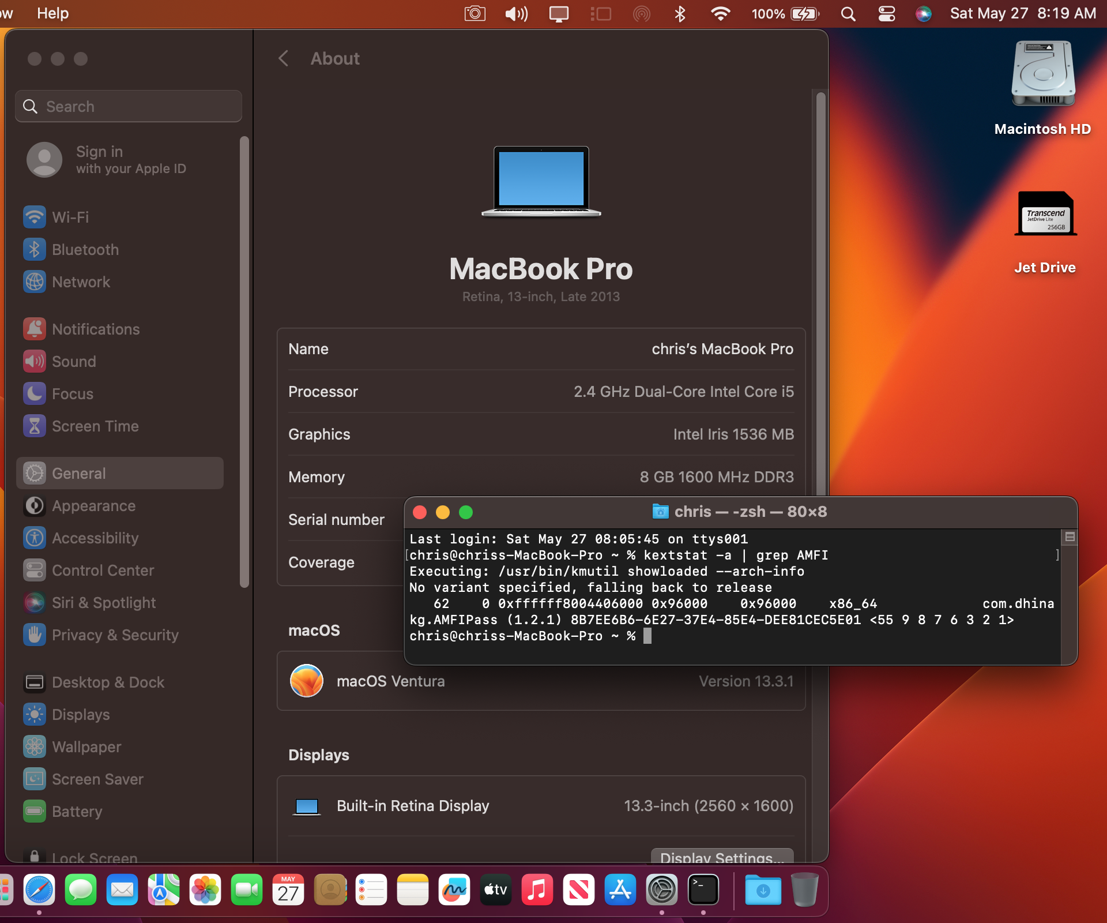Open Battery settings in sidebar
1107x923 pixels.
click(x=120, y=812)
